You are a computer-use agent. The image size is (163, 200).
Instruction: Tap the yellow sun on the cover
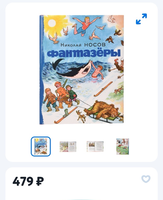point(52,23)
